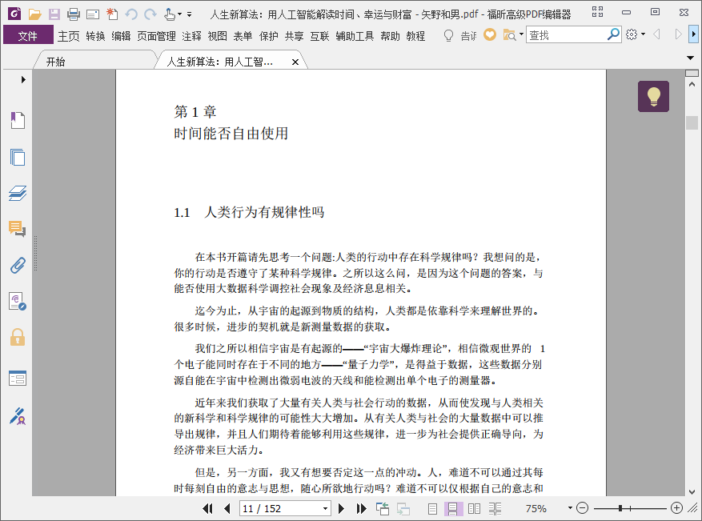Click the previous view icon in status bar
Screen dimensions: 702x521
tap(383, 508)
